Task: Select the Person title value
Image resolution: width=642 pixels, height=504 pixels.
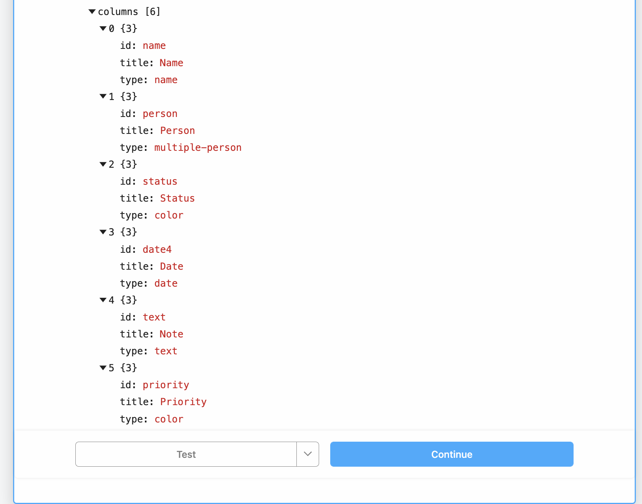Action: tap(177, 130)
